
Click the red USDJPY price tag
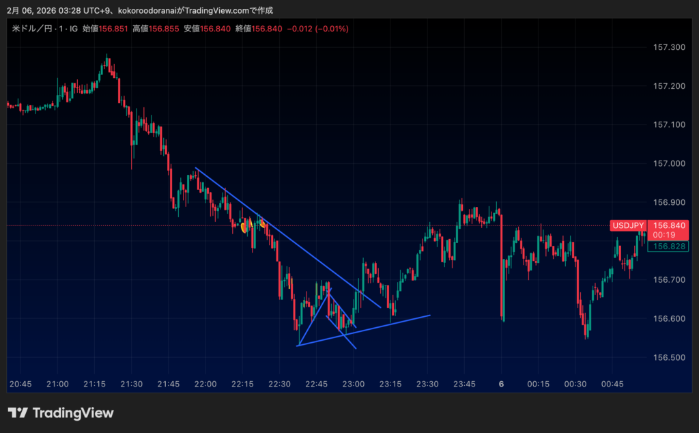[x=628, y=225]
